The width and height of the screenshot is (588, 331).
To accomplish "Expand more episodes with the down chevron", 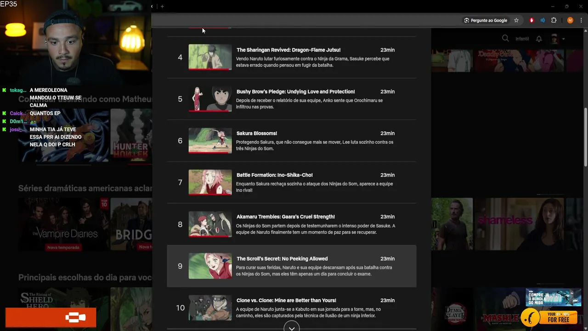I will click(x=292, y=328).
